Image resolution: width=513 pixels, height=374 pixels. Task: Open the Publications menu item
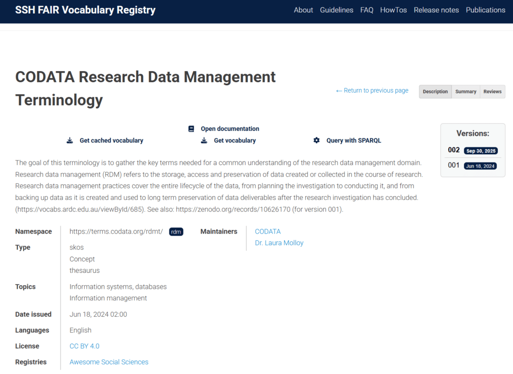(x=485, y=10)
